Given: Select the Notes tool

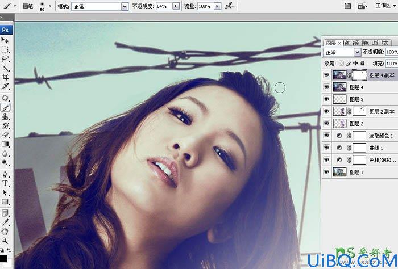Looking at the screenshot, I should 5,213.
